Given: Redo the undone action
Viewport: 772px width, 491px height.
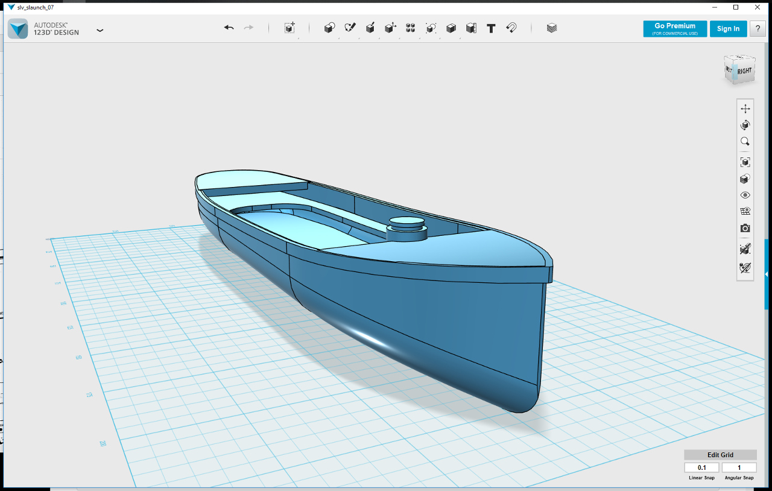Looking at the screenshot, I should coord(248,28).
